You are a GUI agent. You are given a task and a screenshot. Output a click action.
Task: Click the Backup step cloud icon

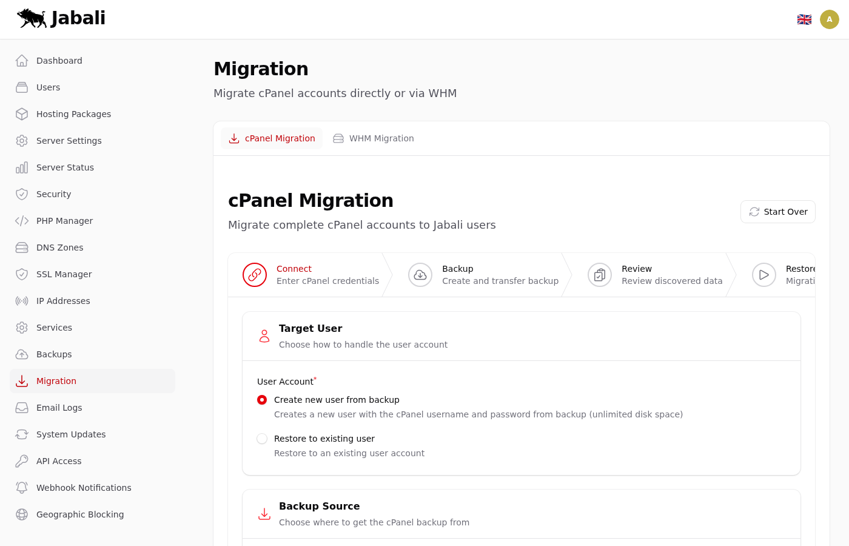(x=420, y=275)
